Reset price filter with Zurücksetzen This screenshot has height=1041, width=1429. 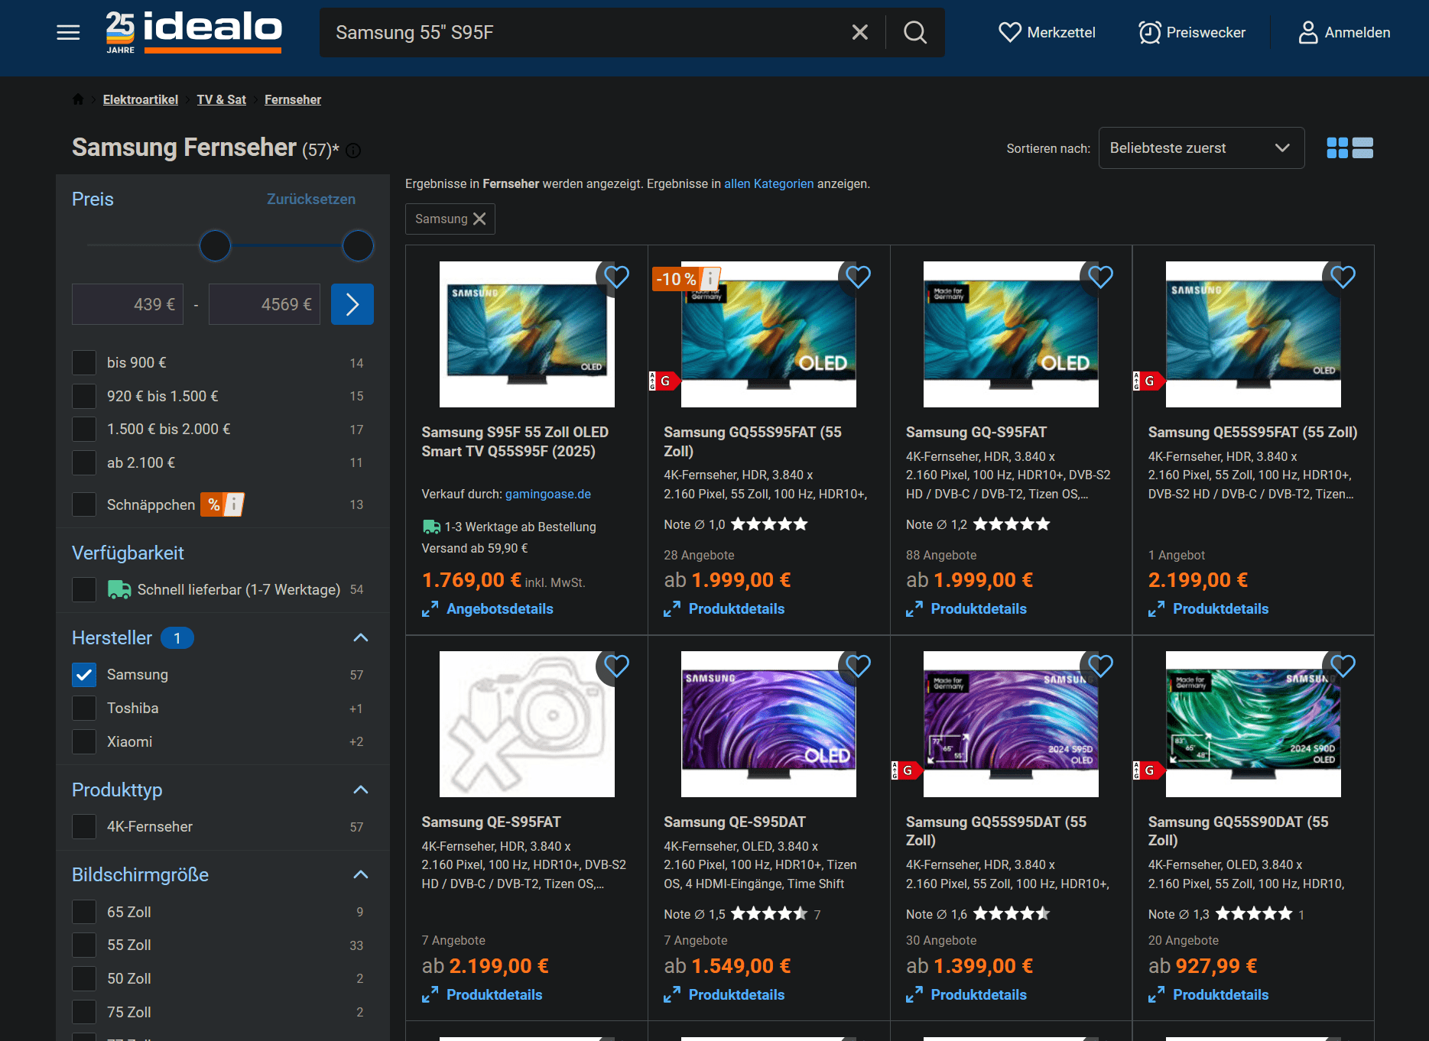pyautogui.click(x=311, y=199)
